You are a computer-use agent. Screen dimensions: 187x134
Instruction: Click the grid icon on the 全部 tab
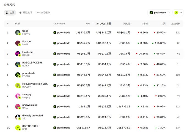[7, 13]
